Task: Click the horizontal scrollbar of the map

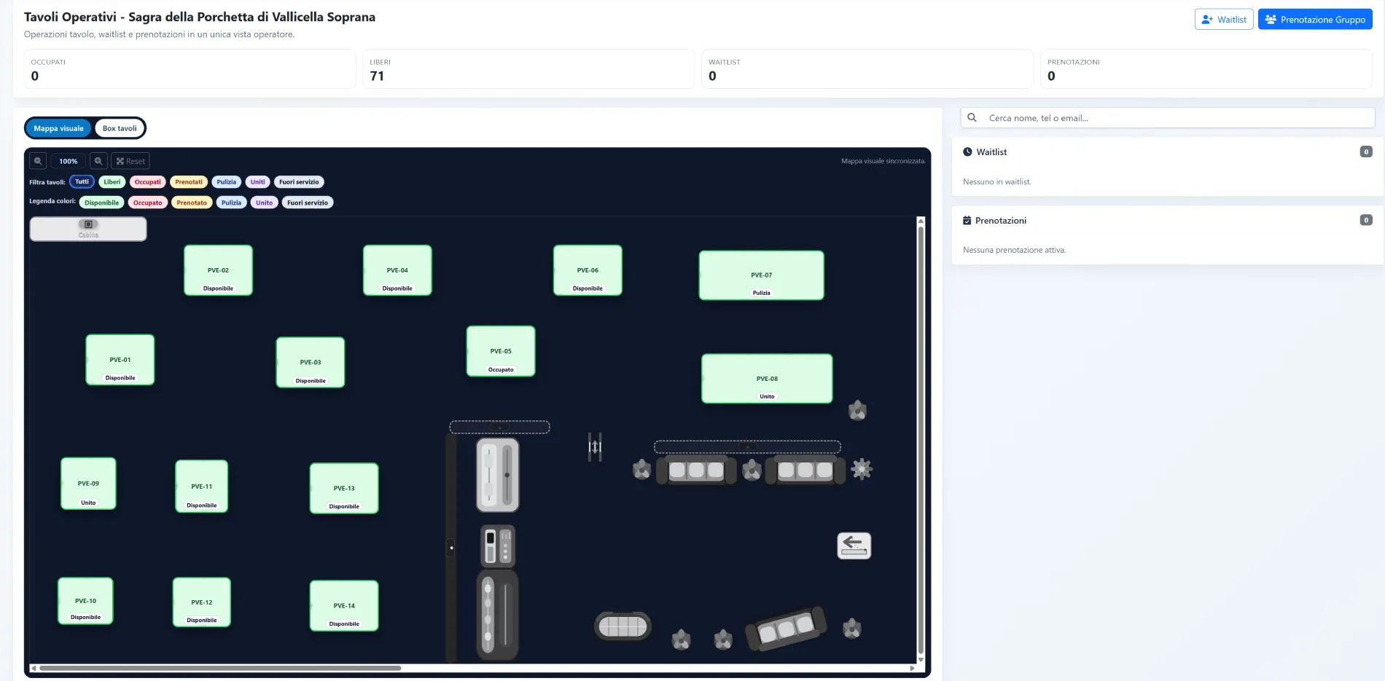Action: (x=472, y=668)
